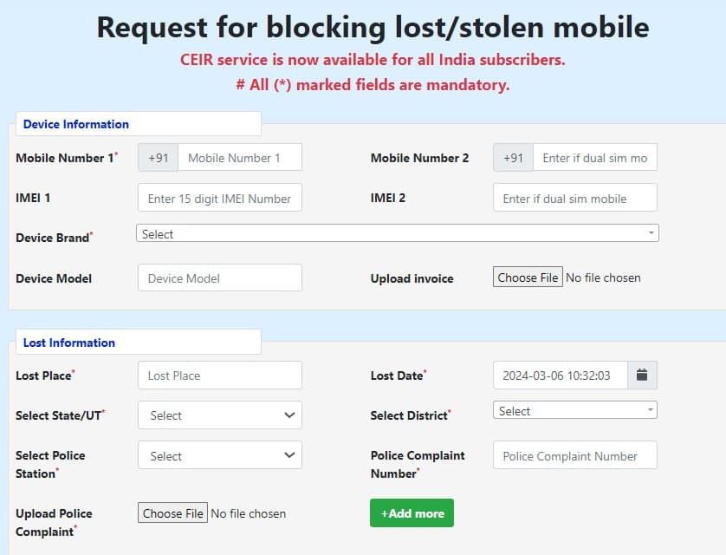Expand the Select District dropdown

[x=574, y=411]
